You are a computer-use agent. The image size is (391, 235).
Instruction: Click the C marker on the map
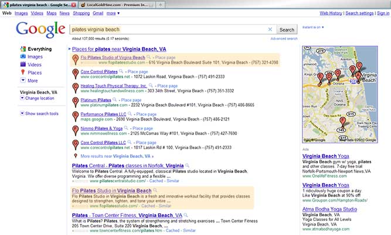(x=359, y=67)
